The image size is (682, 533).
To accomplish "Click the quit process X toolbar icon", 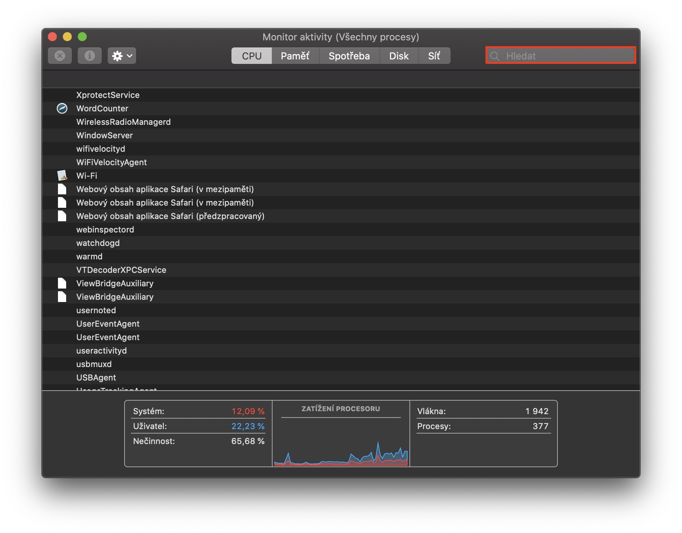I will [60, 56].
